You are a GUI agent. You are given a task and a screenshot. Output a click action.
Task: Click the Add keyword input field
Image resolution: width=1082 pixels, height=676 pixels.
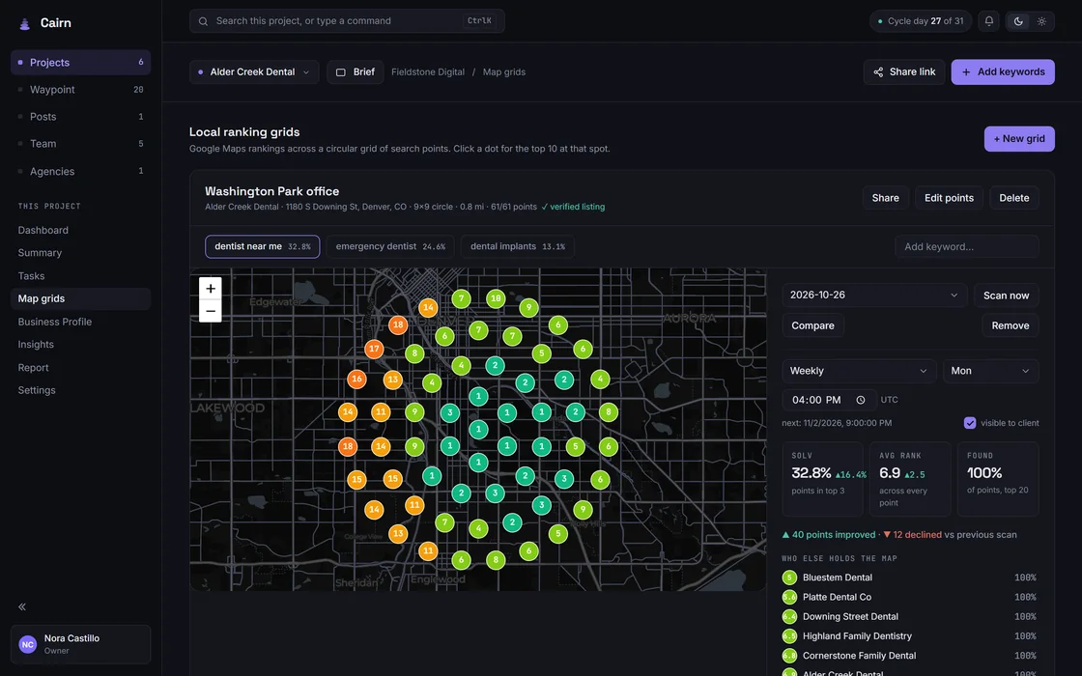[967, 247]
